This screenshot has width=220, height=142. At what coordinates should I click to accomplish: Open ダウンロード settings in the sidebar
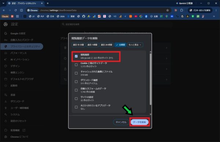pyautogui.click(x=17, y=101)
